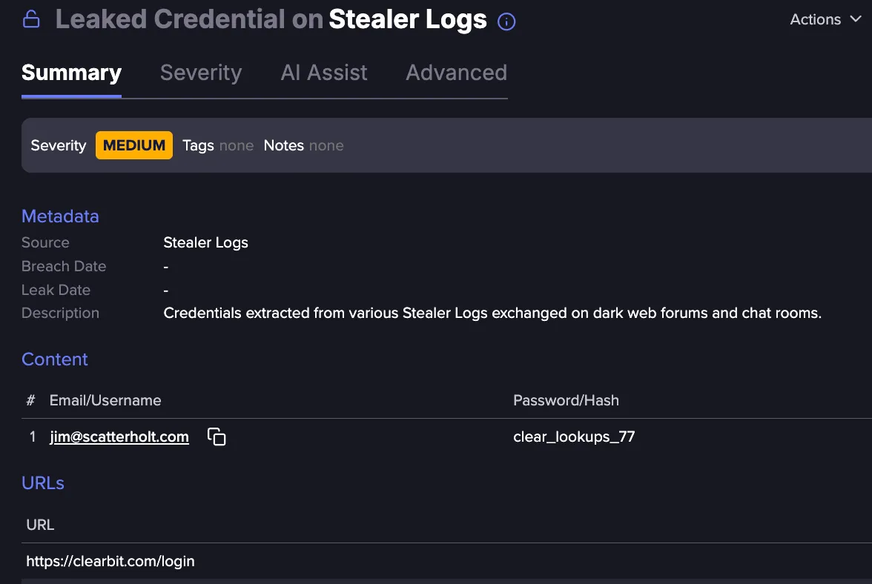The width and height of the screenshot is (872, 584).
Task: Click the clear_lookups_77 password value
Action: (573, 437)
